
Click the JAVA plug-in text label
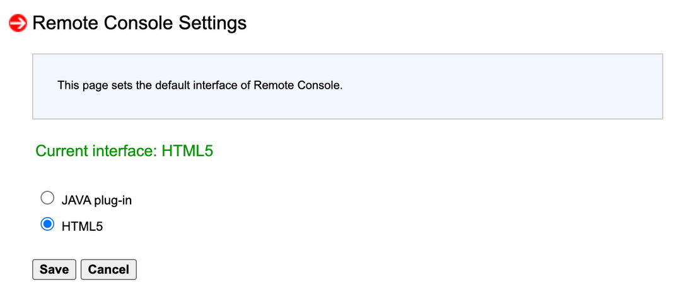coord(96,200)
